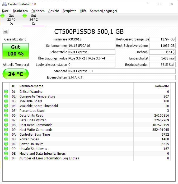
Task: Click the ID column header
Action: 14,86
